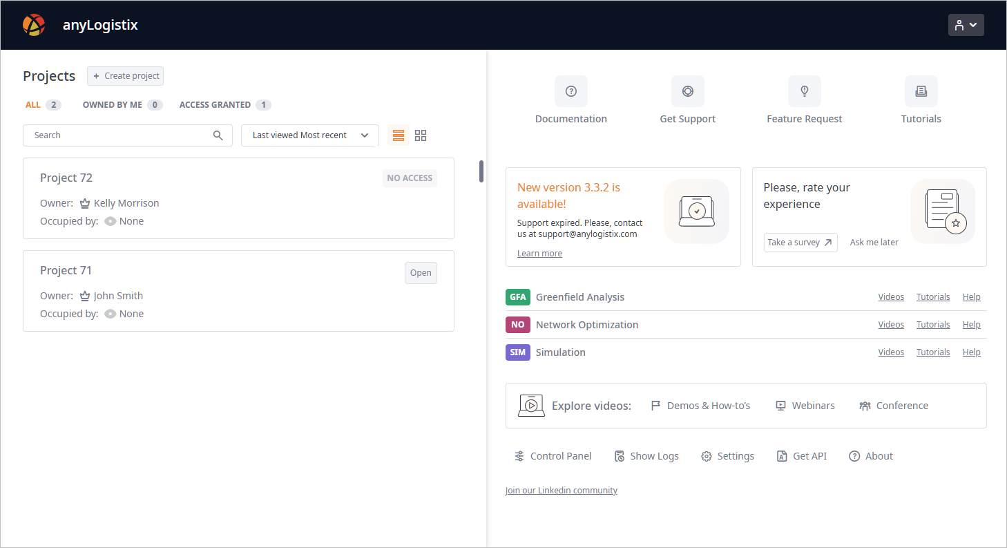Image resolution: width=1007 pixels, height=548 pixels.
Task: Click Join our Linkedin community link
Action: (x=562, y=491)
